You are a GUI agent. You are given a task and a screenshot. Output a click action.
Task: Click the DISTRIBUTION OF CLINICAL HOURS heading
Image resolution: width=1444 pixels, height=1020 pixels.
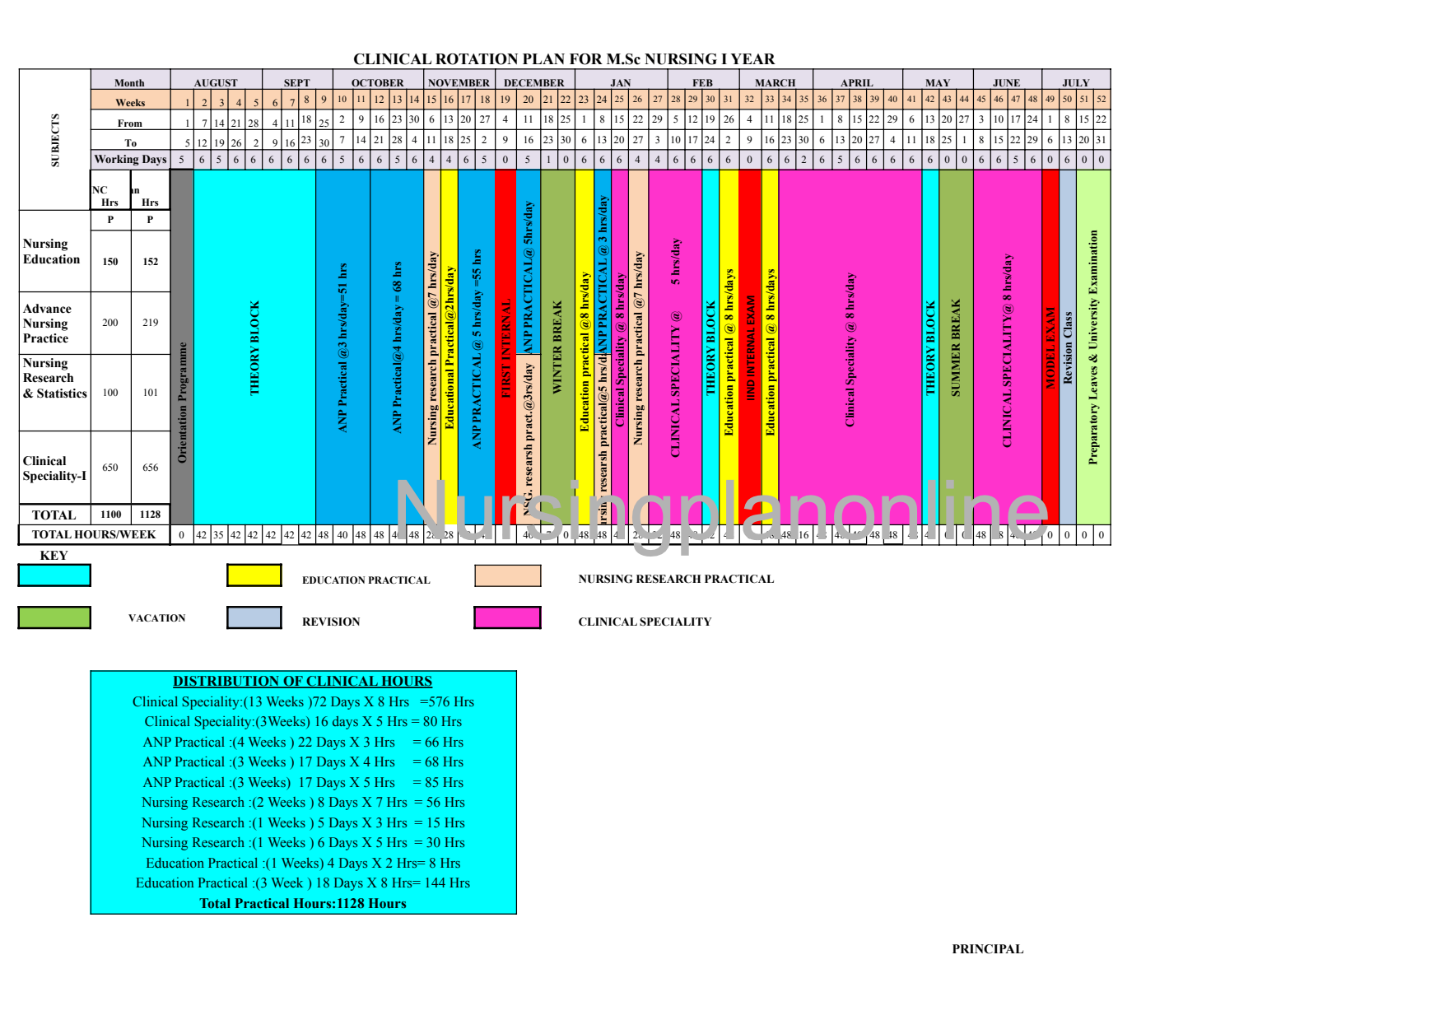(305, 681)
